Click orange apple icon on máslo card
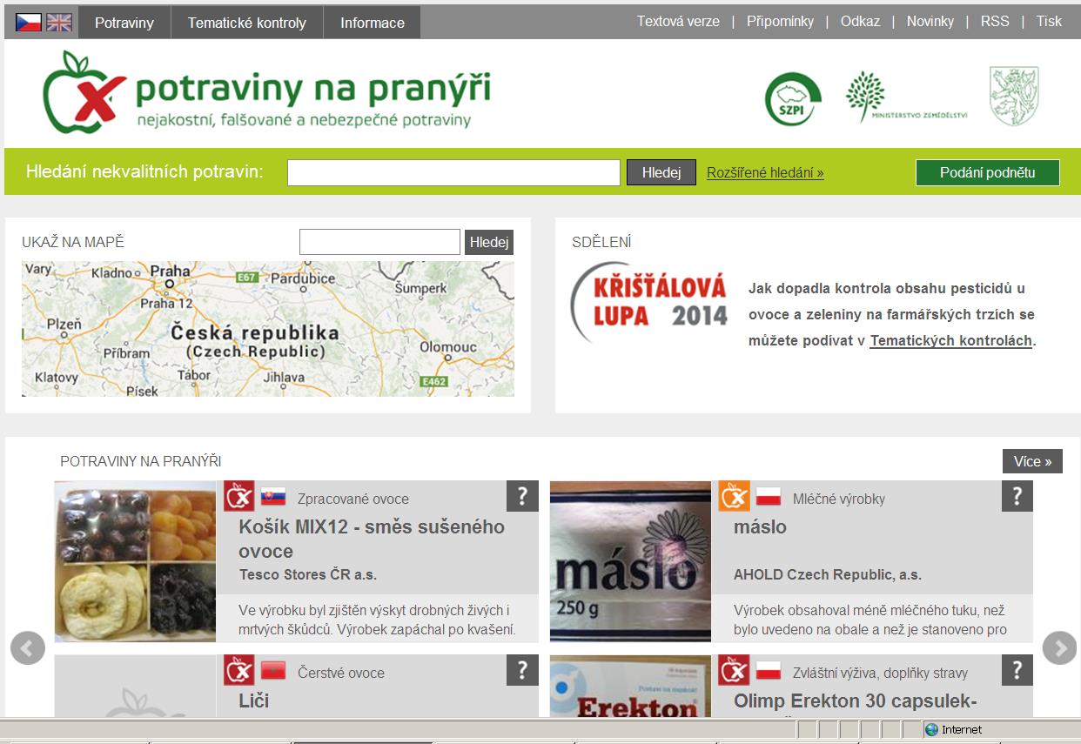 click(x=734, y=496)
